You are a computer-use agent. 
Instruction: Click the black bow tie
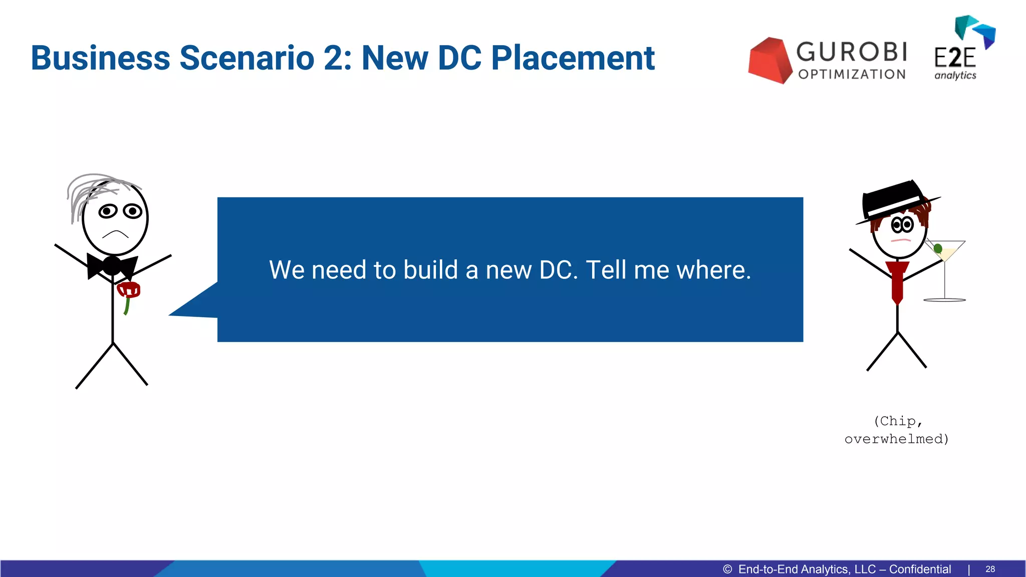point(112,266)
